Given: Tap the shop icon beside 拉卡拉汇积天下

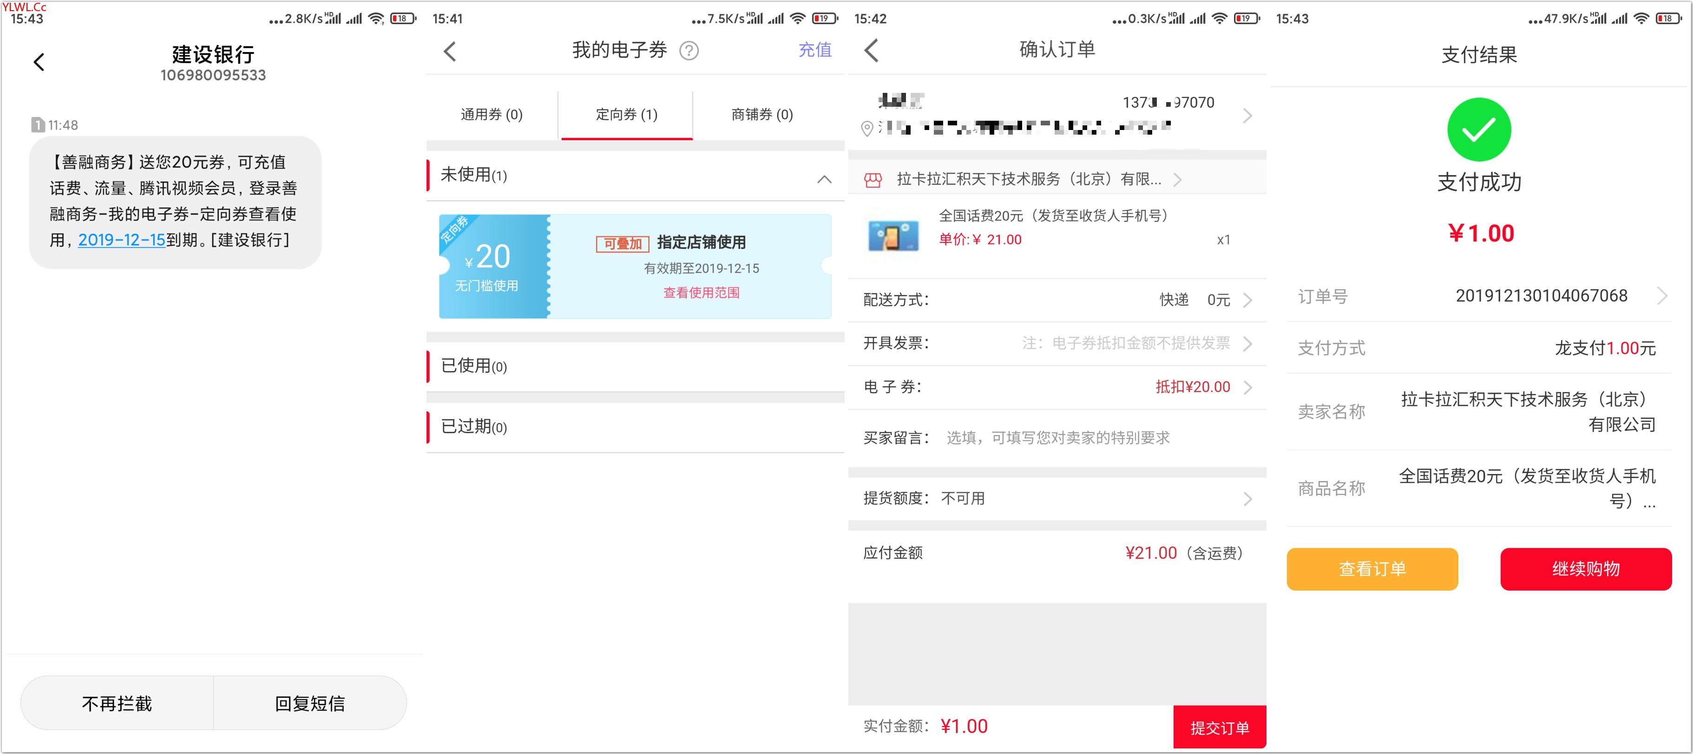Looking at the screenshot, I should coord(873,180).
